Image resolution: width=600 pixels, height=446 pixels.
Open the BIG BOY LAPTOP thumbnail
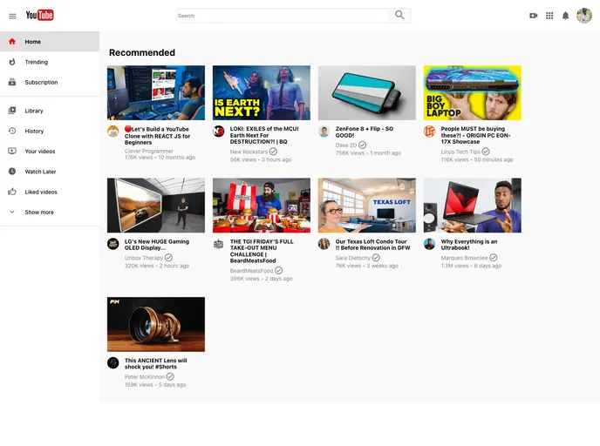click(x=472, y=93)
